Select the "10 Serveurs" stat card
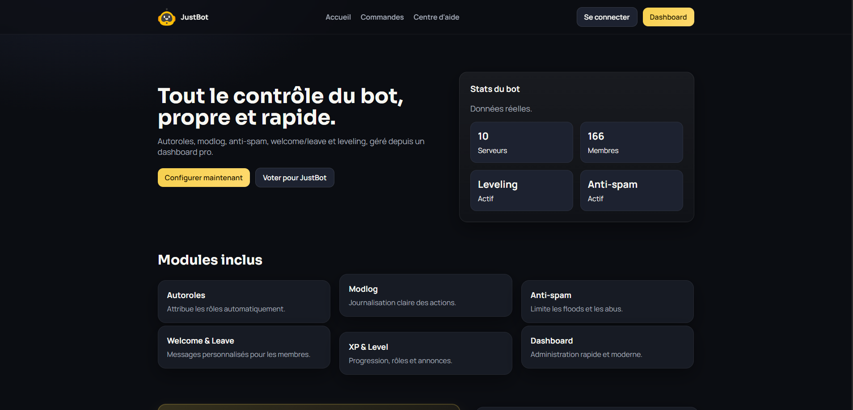Image resolution: width=853 pixels, height=410 pixels. [x=521, y=142]
